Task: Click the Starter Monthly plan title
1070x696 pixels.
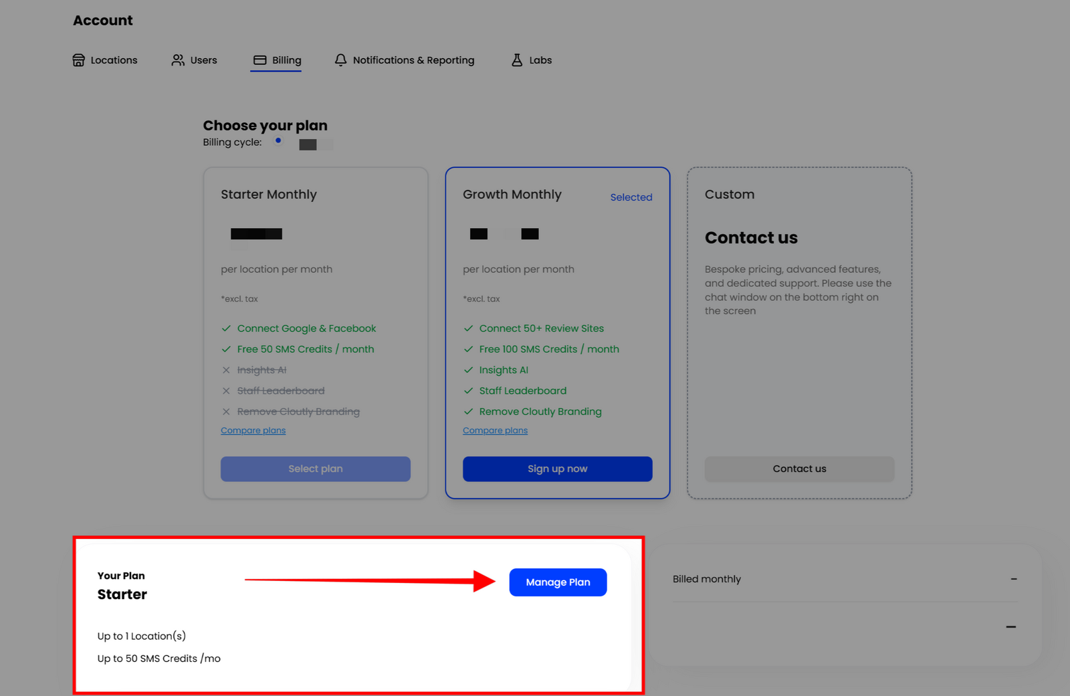Action: (269, 195)
